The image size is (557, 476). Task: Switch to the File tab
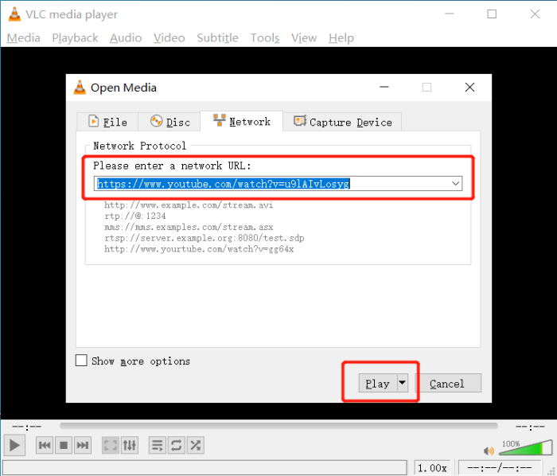tap(107, 122)
